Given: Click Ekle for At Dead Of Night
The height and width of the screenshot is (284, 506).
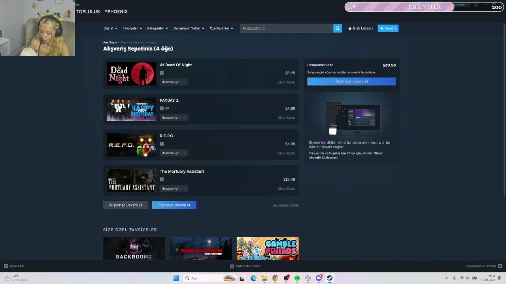Looking at the screenshot, I should tap(281, 82).
